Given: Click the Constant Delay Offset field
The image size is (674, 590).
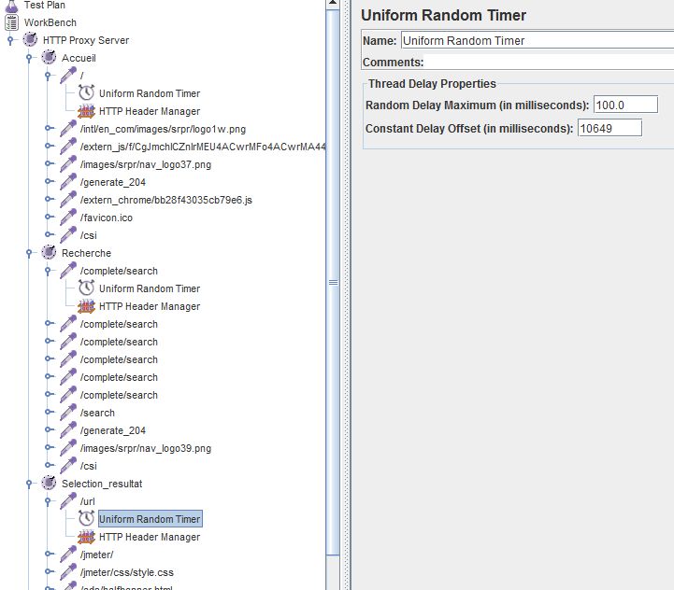Looking at the screenshot, I should point(609,128).
